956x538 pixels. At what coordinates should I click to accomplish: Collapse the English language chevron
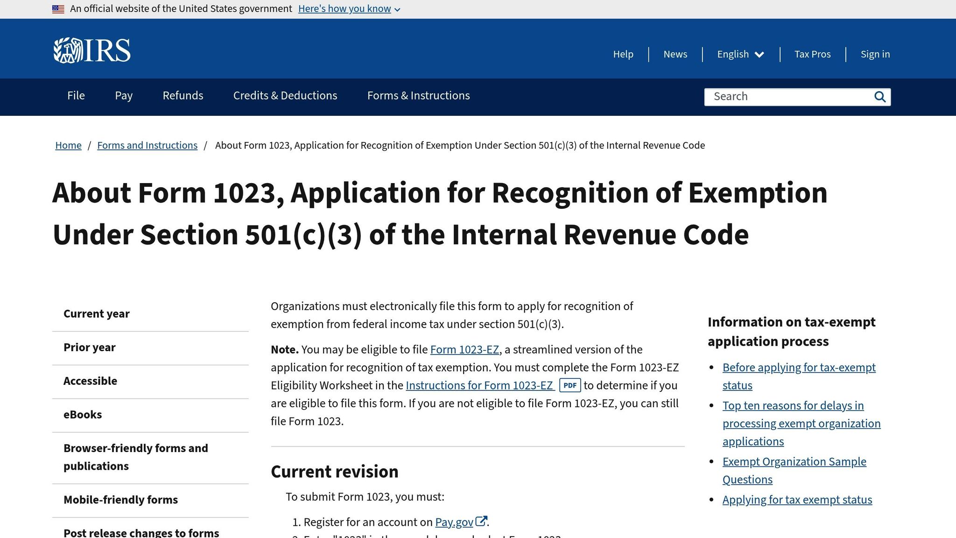click(759, 55)
